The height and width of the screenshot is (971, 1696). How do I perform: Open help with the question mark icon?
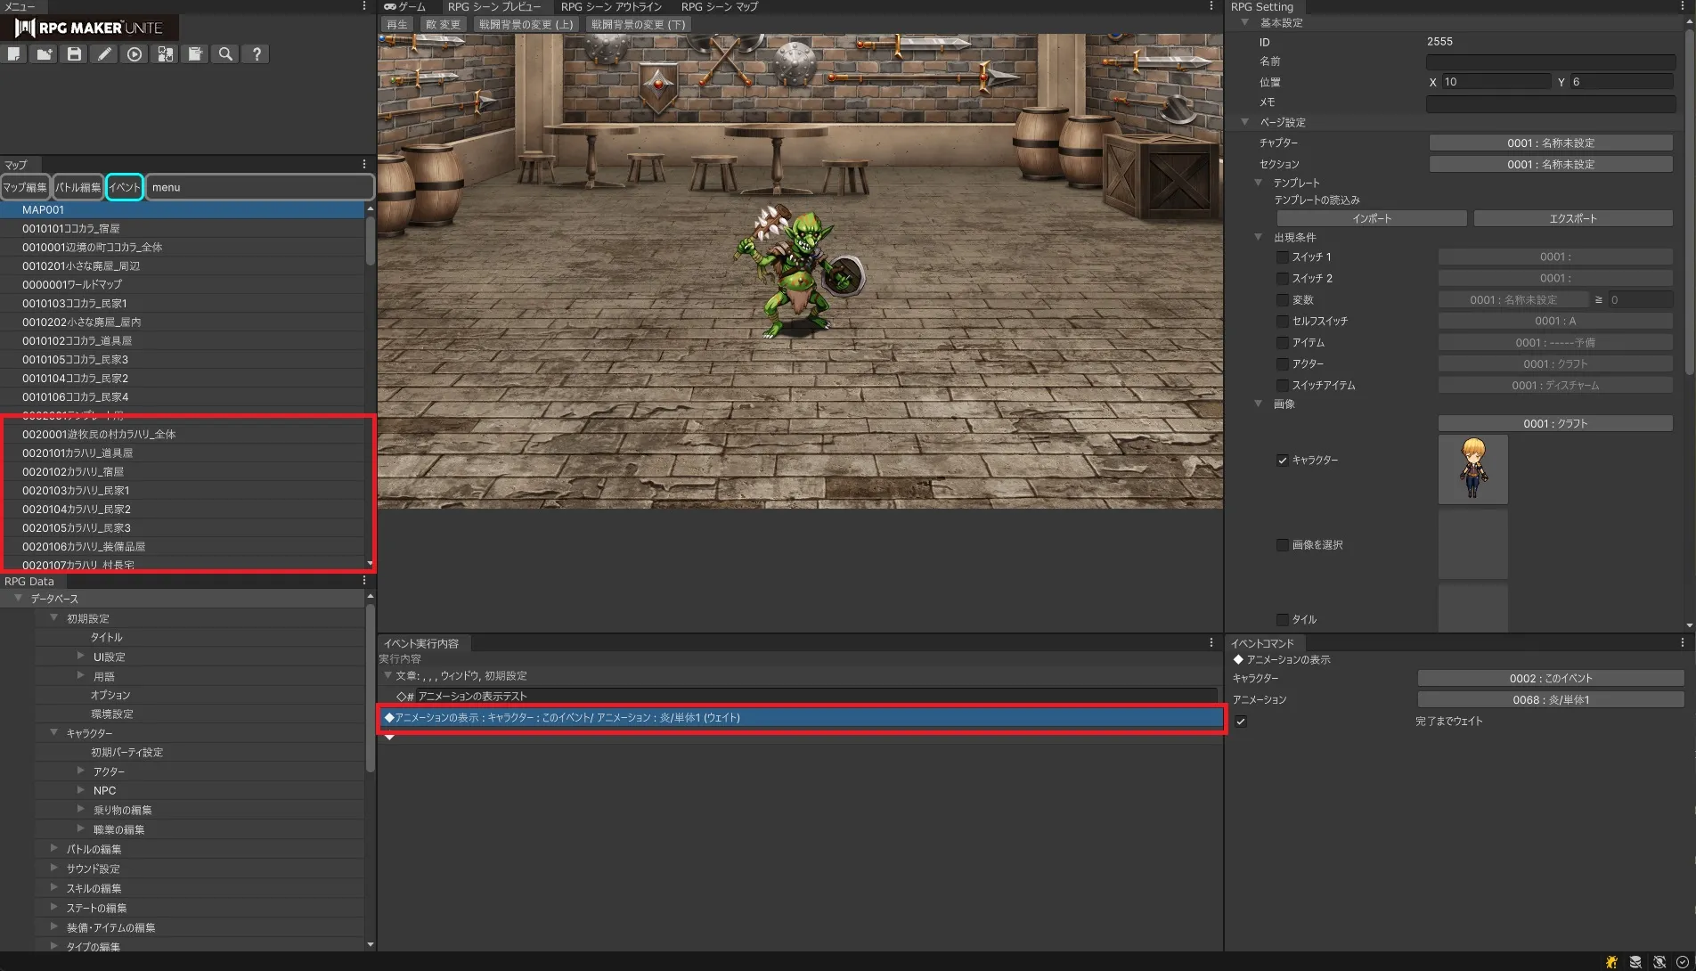click(x=257, y=54)
